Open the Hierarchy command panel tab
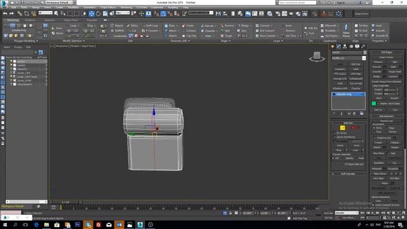Viewport: 407px width, 229px height. pyautogui.click(x=345, y=46)
